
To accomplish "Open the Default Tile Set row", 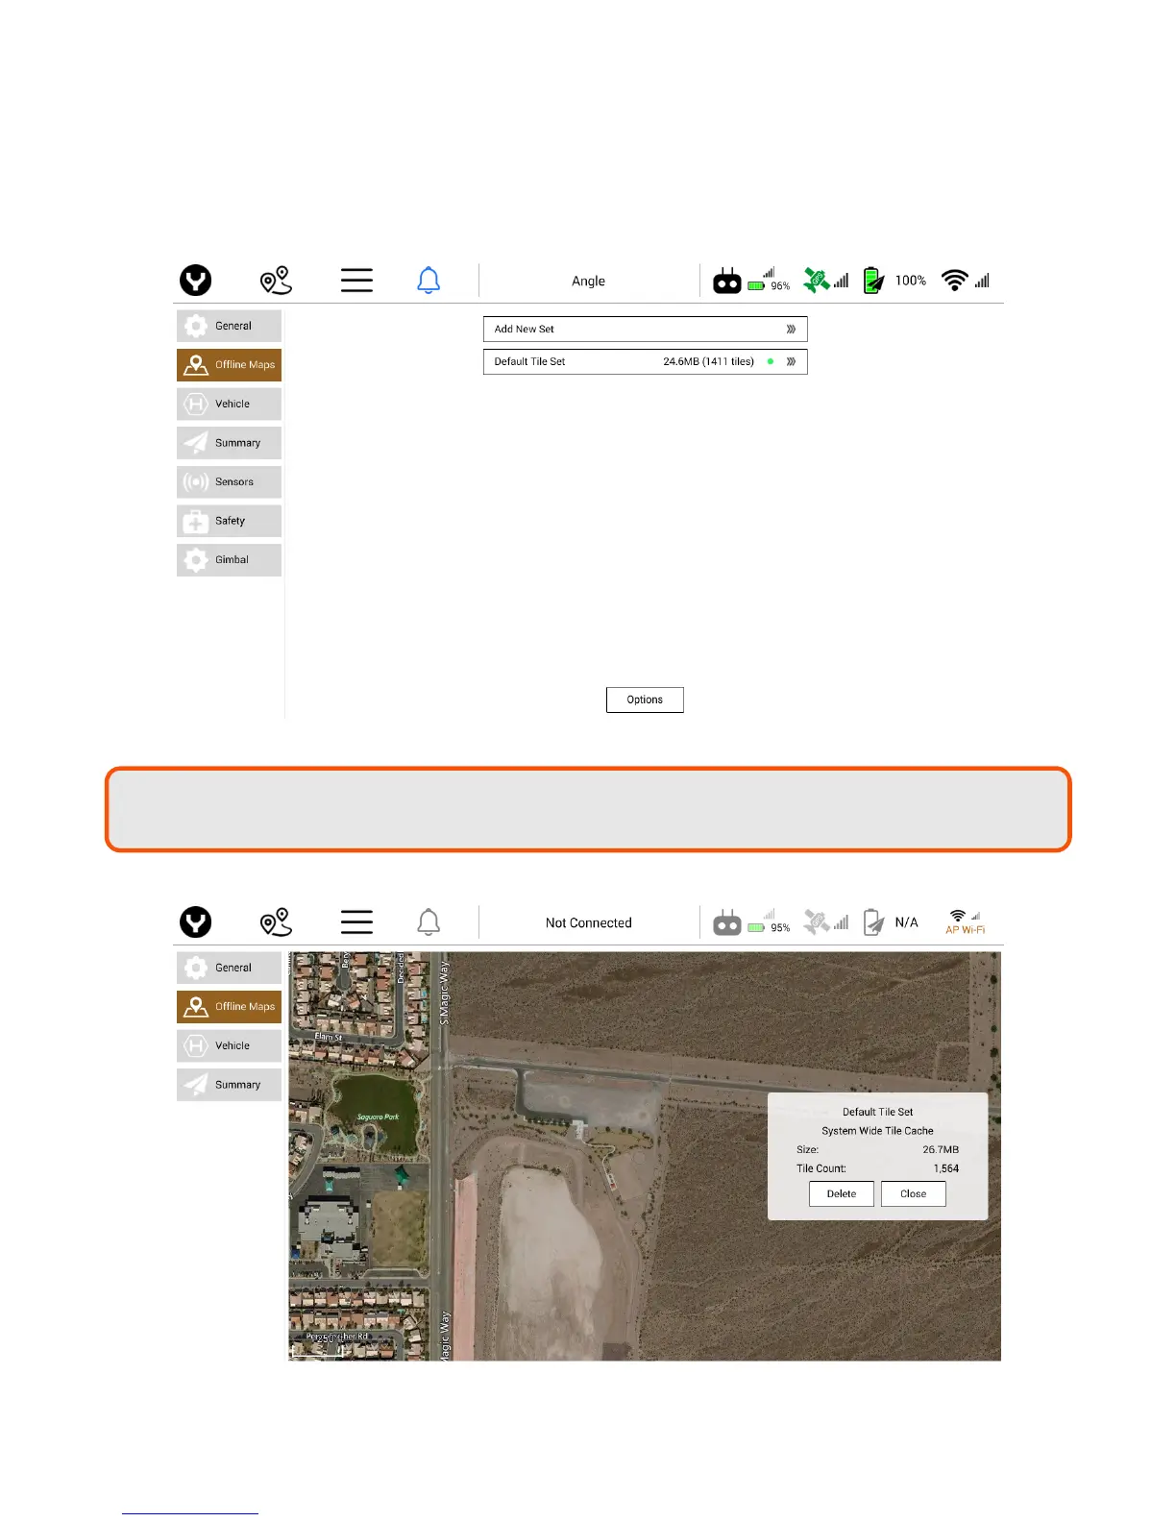I will [x=645, y=361].
